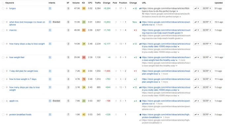Screen dimensions: 225x125
Task: Click Branded tag in apple rcs row
Action: (x=56, y=101)
